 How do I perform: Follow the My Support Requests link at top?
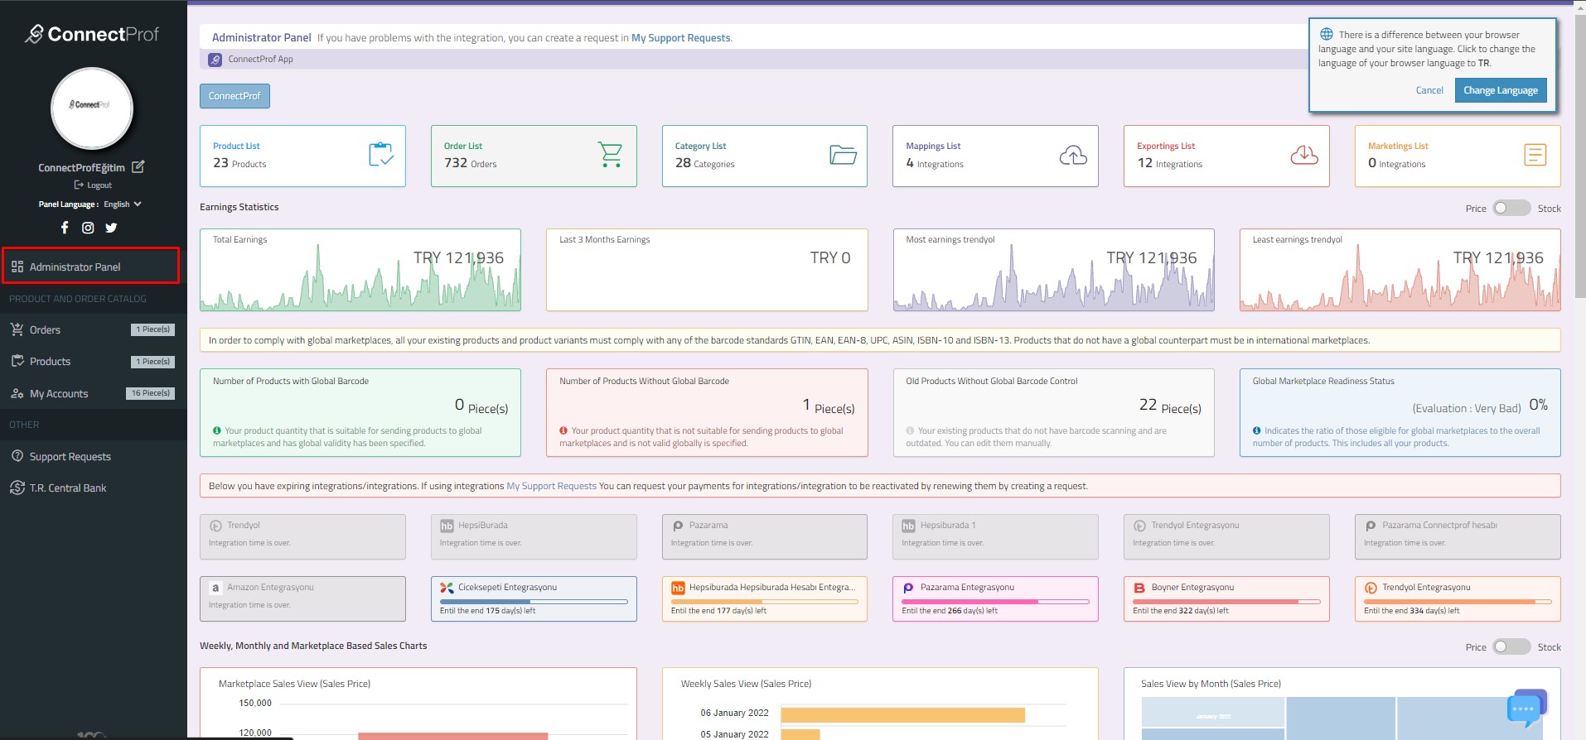point(680,38)
